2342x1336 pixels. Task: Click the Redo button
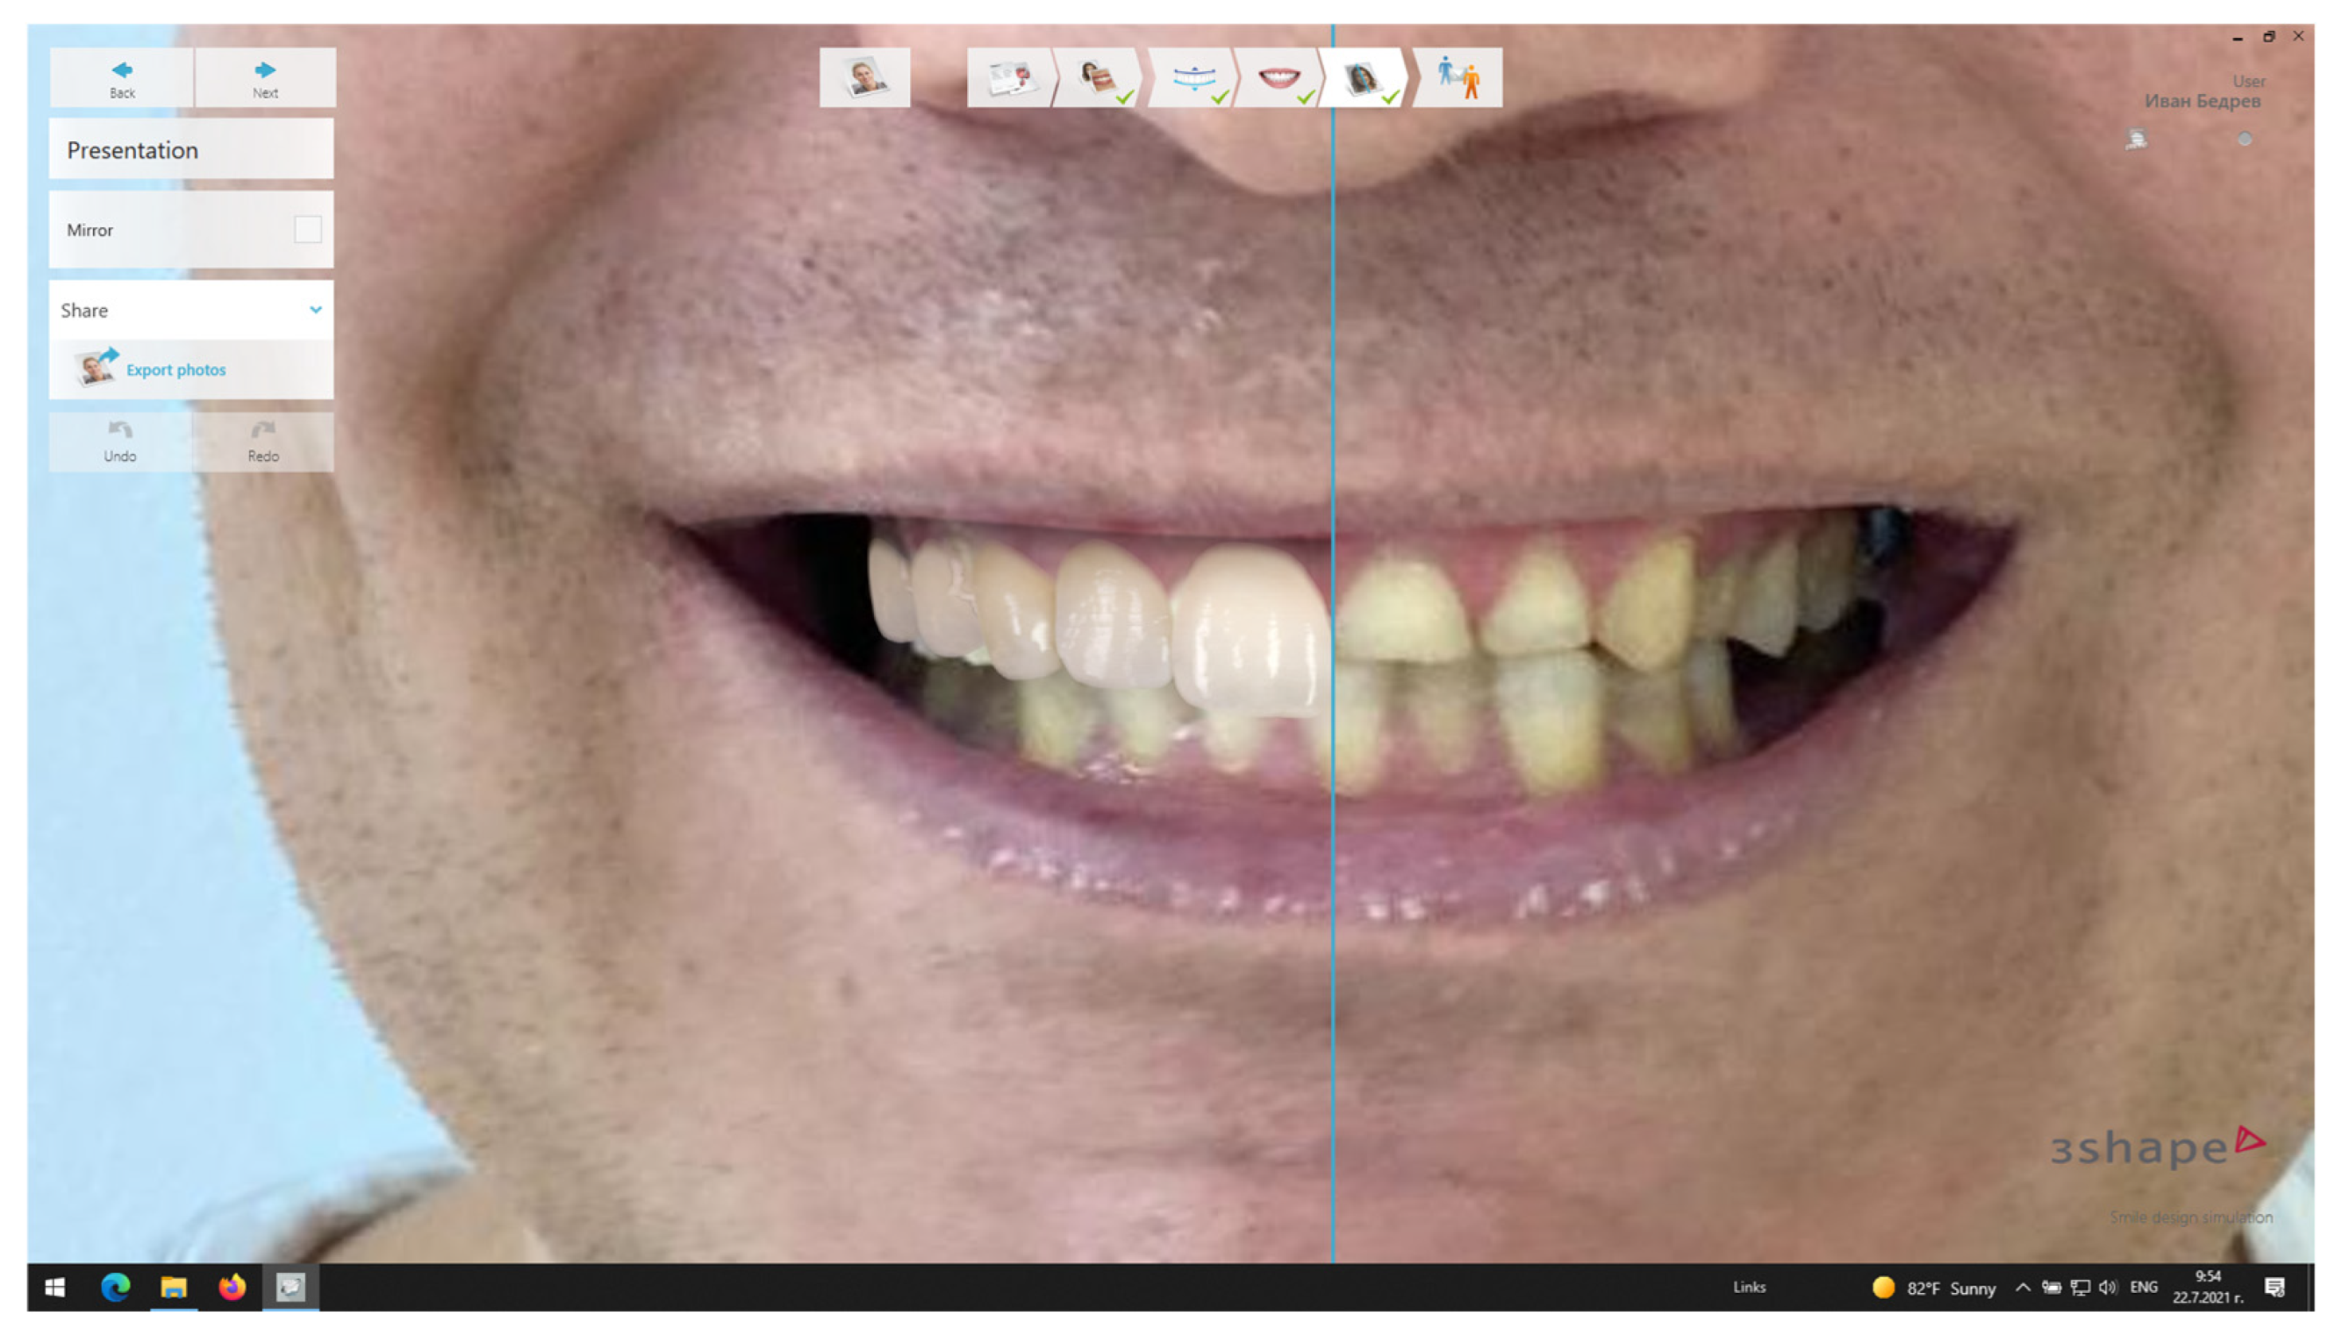click(263, 441)
